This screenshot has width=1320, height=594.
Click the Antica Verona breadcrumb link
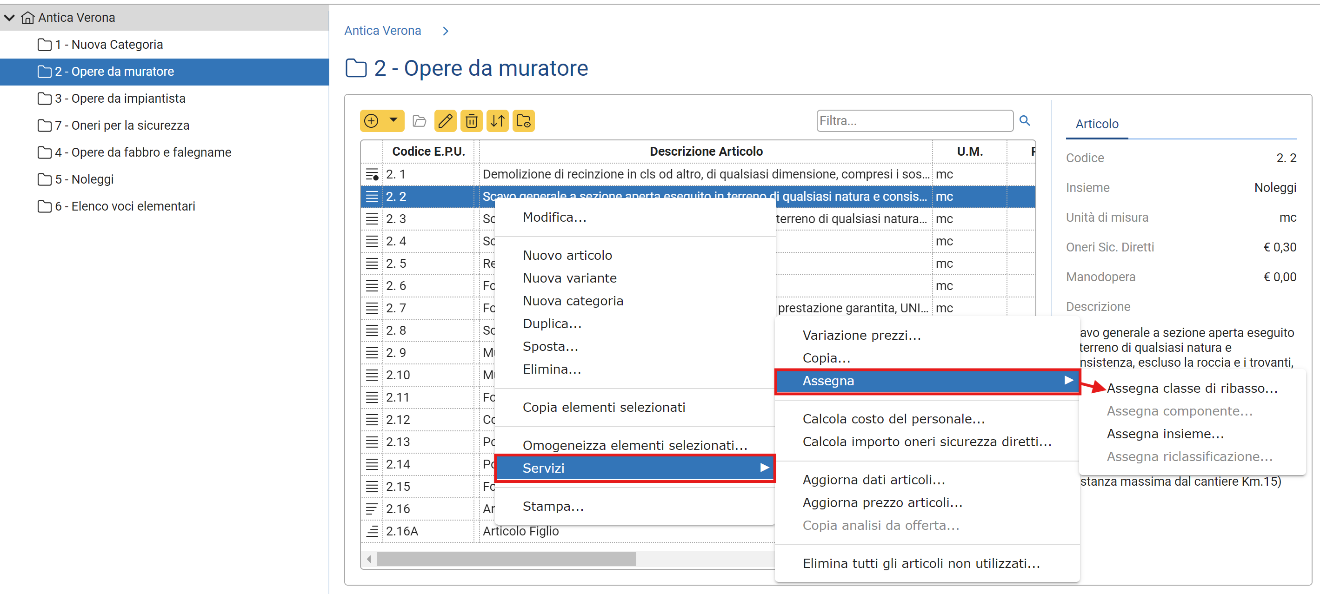[x=382, y=31]
